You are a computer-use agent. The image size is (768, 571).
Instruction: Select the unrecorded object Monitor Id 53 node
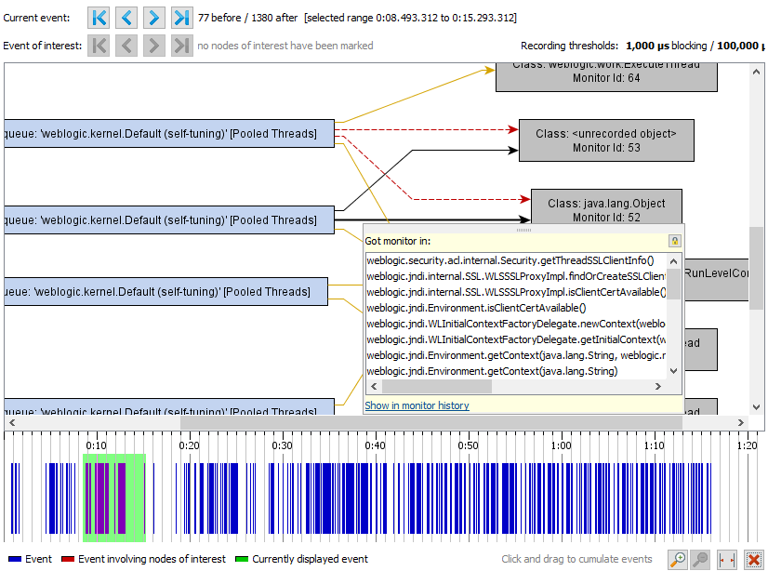tap(606, 140)
